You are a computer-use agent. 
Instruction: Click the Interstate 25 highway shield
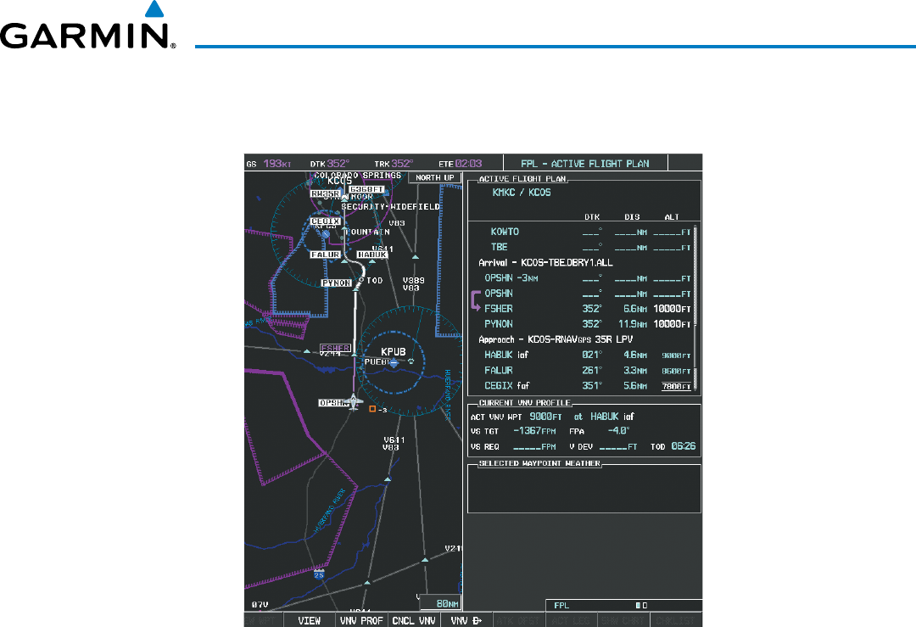pos(319,575)
